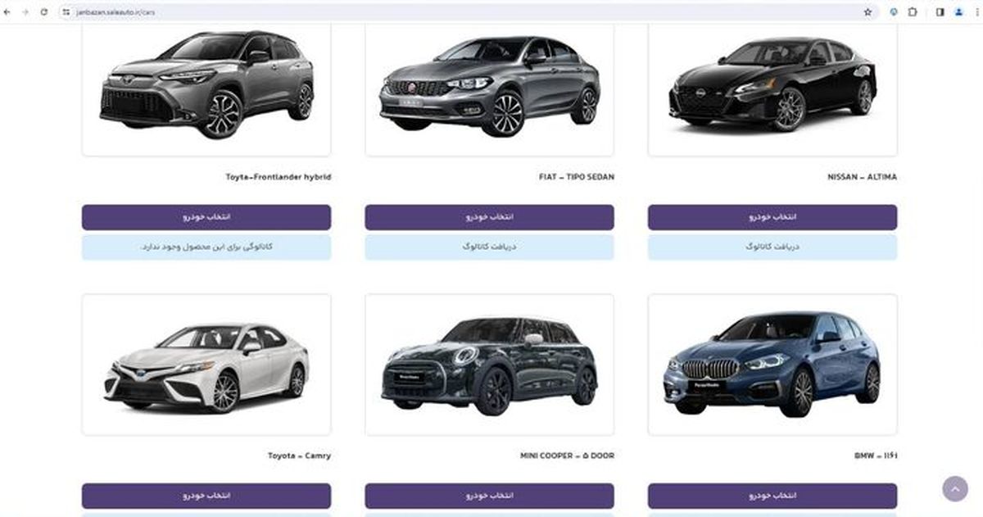Open the browser extensions puzzle icon
983x517 pixels.
point(913,12)
